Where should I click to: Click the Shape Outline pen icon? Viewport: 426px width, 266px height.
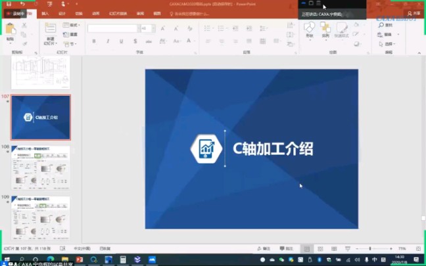point(356,34)
